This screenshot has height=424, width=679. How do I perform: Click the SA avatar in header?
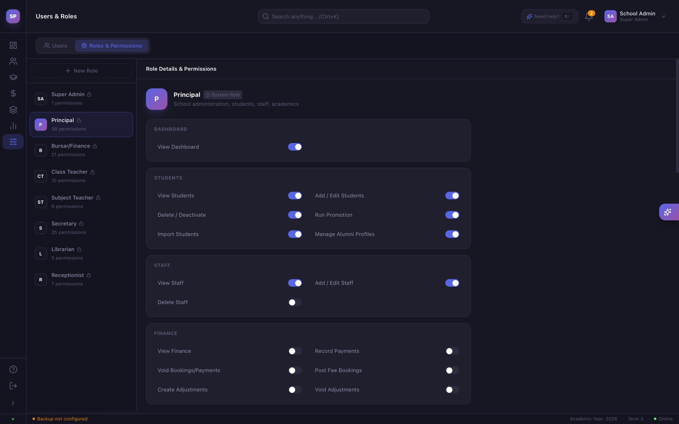click(610, 16)
